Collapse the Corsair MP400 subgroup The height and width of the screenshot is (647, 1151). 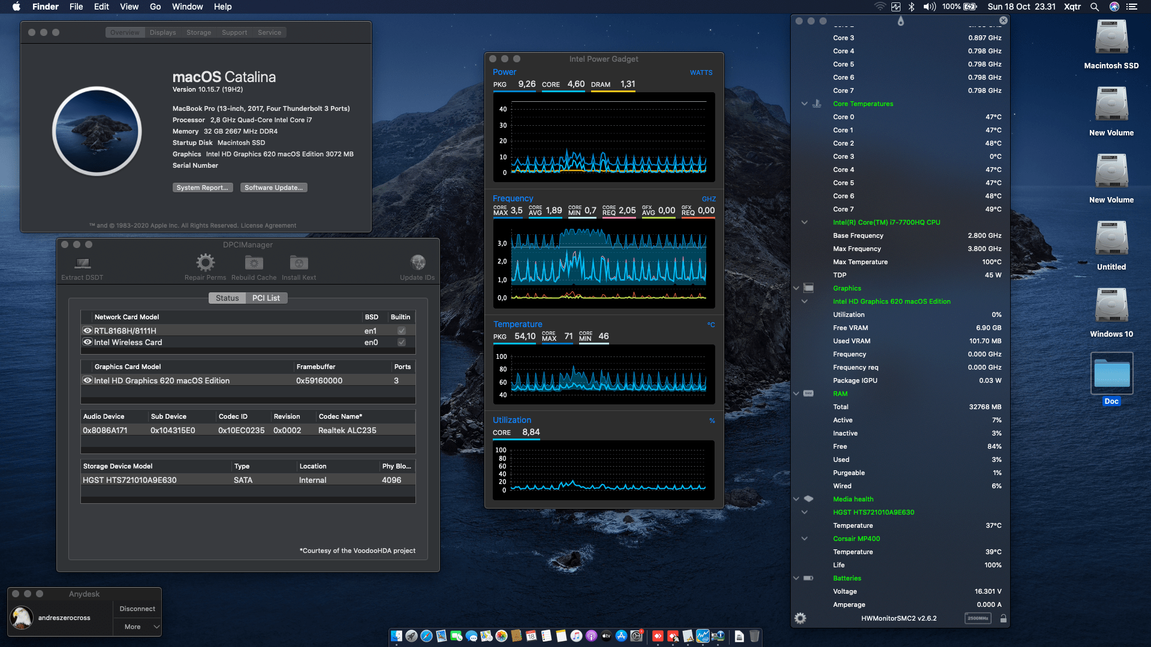tap(805, 539)
